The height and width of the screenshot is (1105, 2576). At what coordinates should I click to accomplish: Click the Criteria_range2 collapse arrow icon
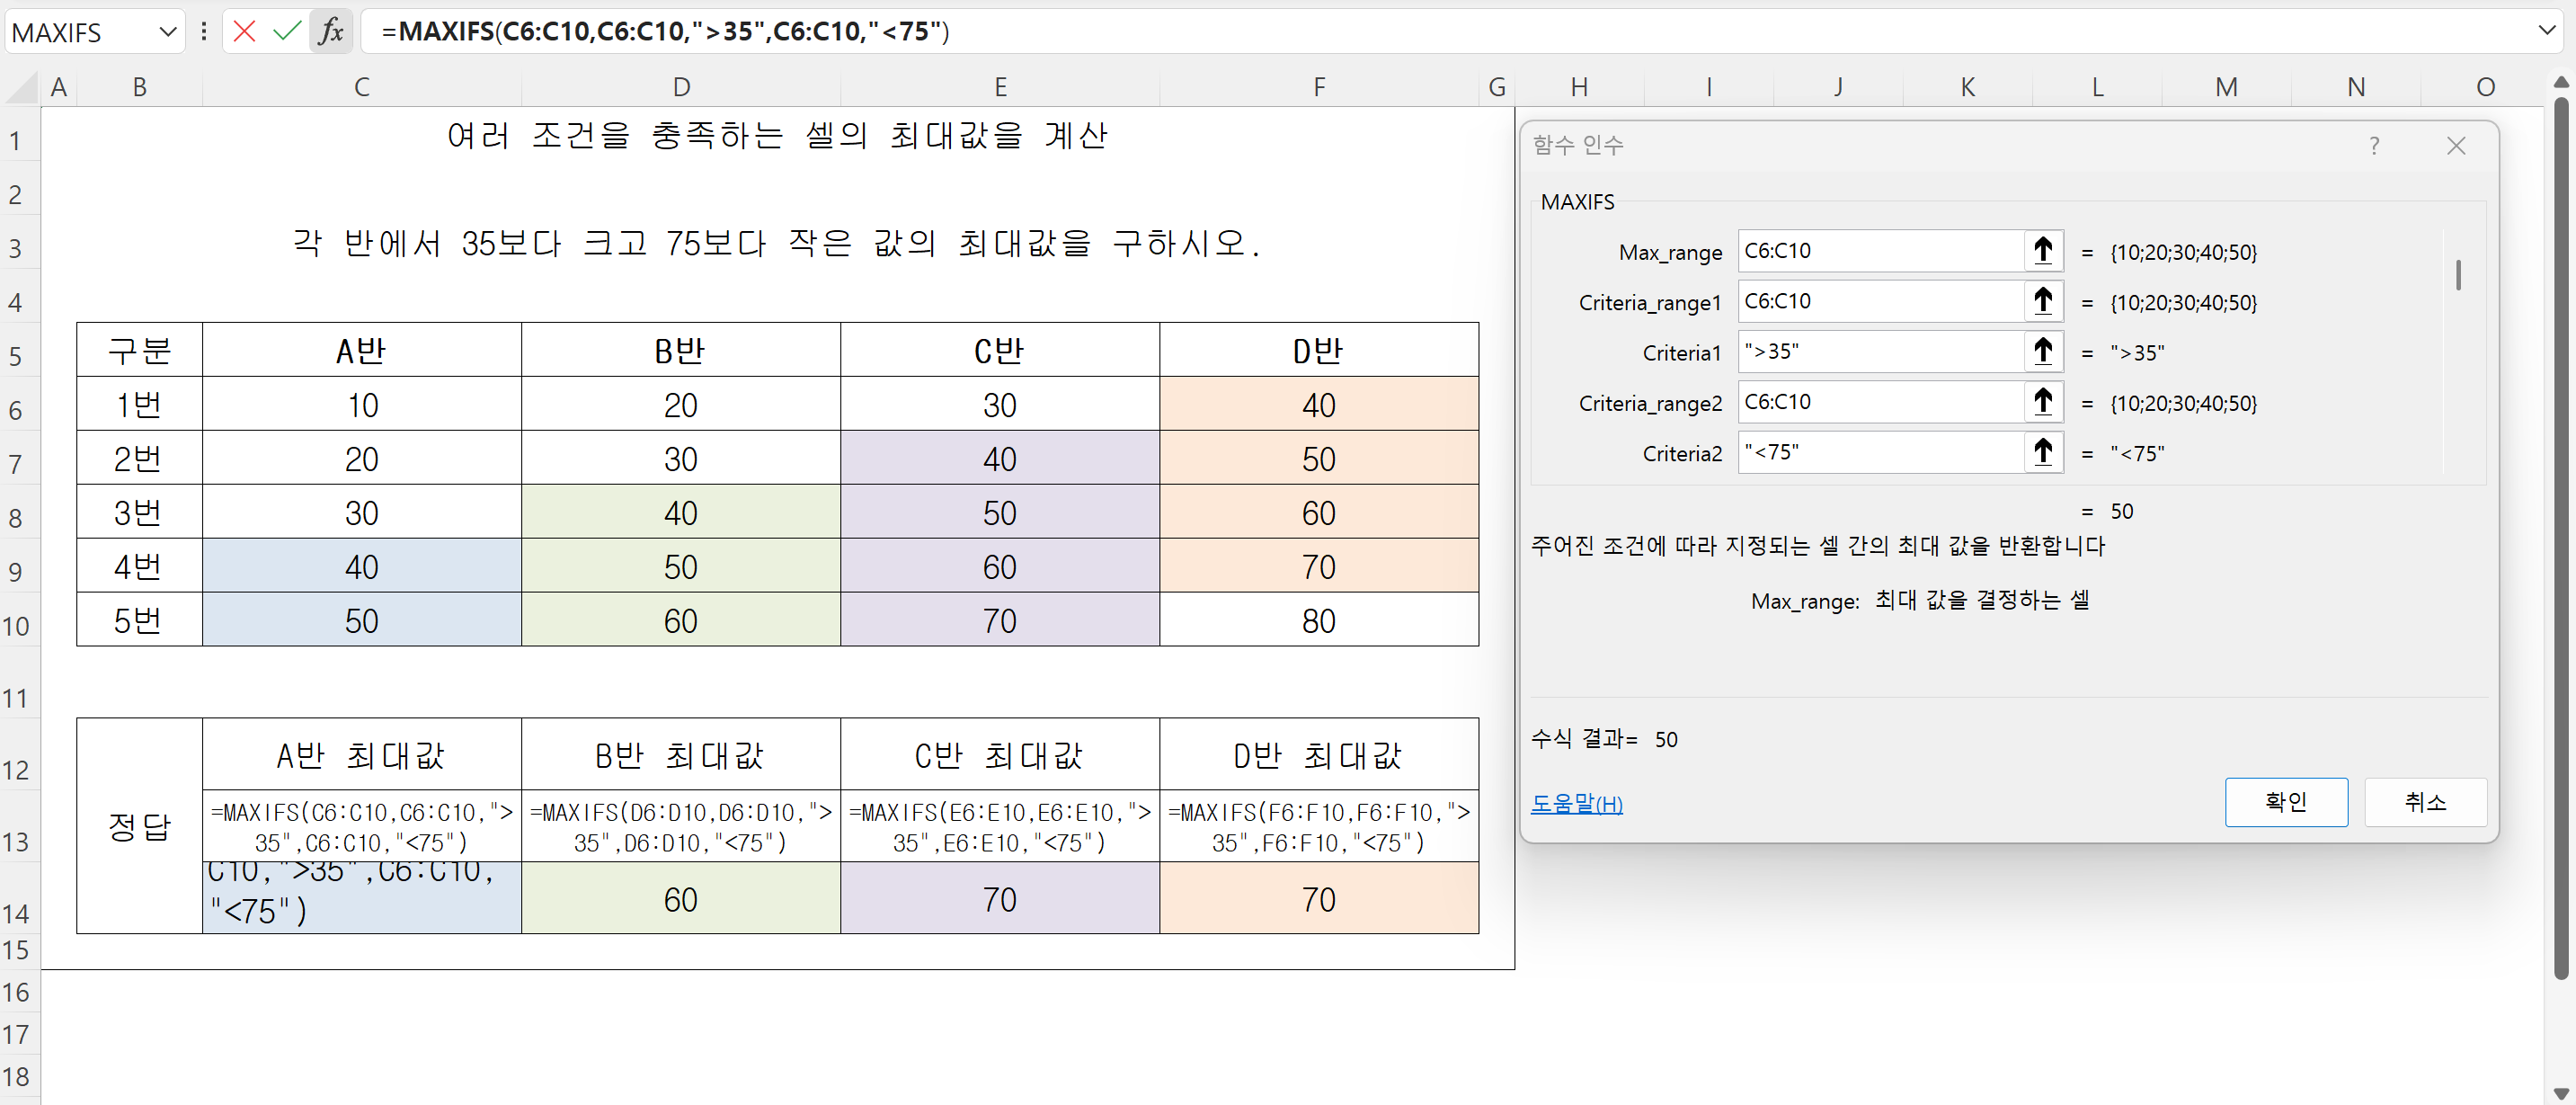tap(2042, 402)
